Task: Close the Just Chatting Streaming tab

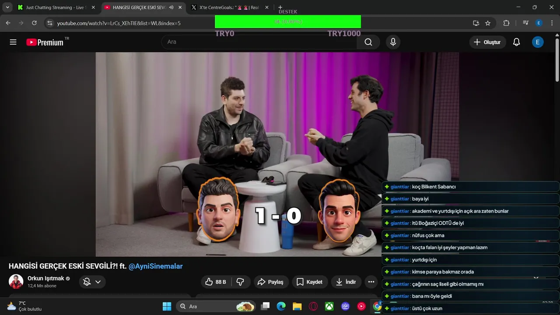Action: point(93,7)
